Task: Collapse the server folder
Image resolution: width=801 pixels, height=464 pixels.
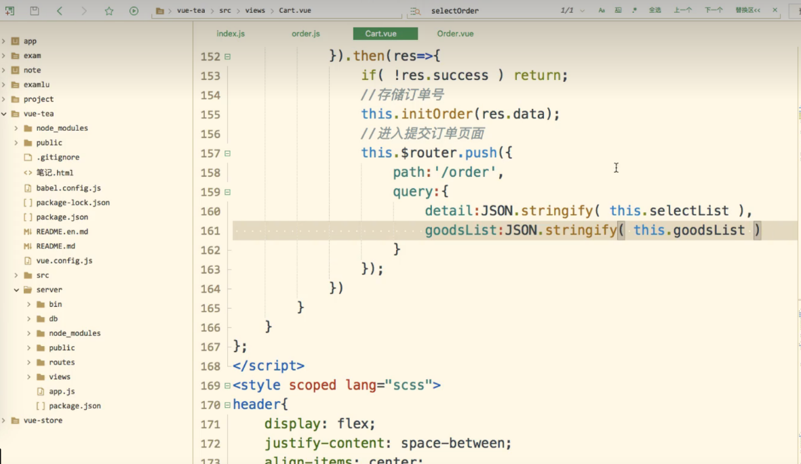Action: [16, 290]
